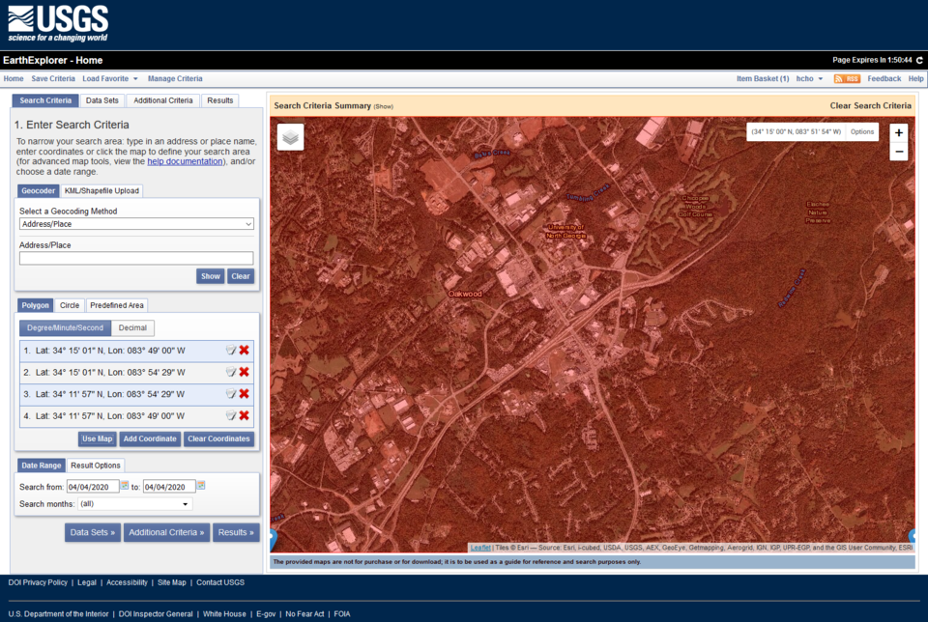Show the Search Criteria Summary

coord(381,105)
